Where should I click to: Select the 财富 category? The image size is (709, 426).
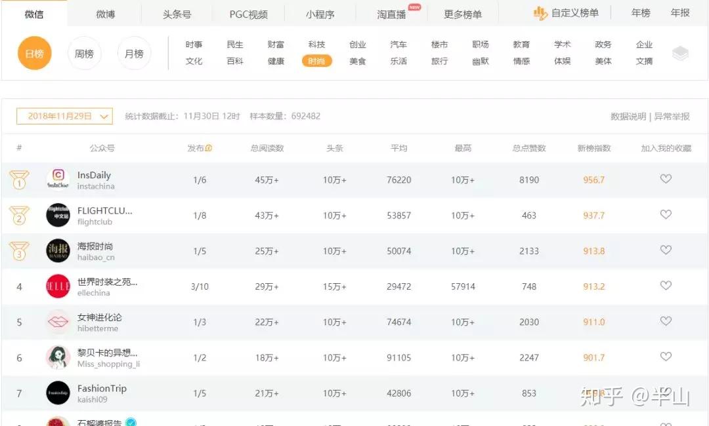tap(276, 45)
